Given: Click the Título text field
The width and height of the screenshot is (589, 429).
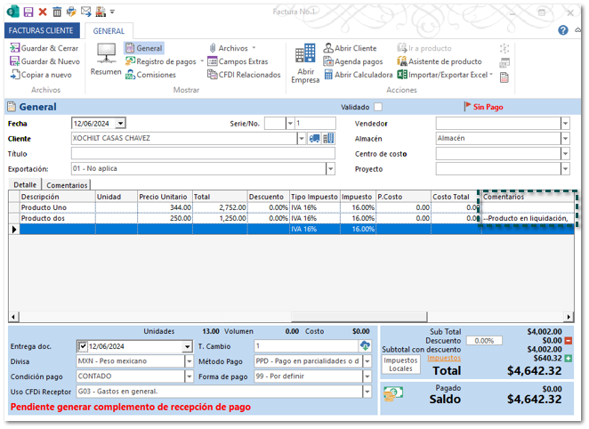Looking at the screenshot, I should tap(202, 153).
